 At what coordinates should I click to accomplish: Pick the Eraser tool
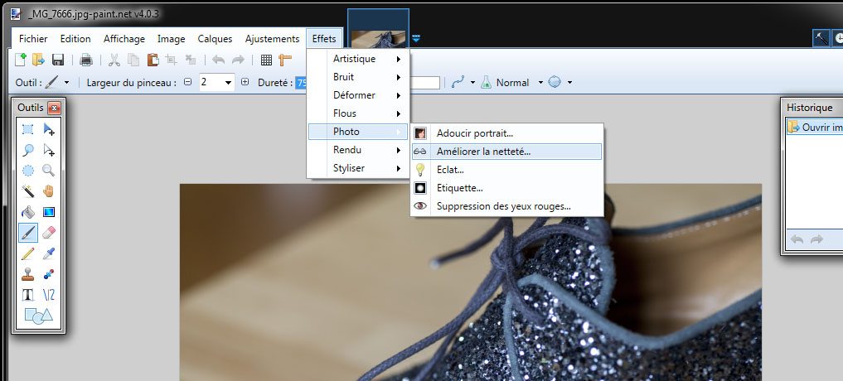pos(49,233)
